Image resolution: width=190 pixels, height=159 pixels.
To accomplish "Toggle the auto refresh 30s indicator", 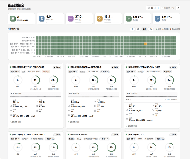I will click(168, 8).
